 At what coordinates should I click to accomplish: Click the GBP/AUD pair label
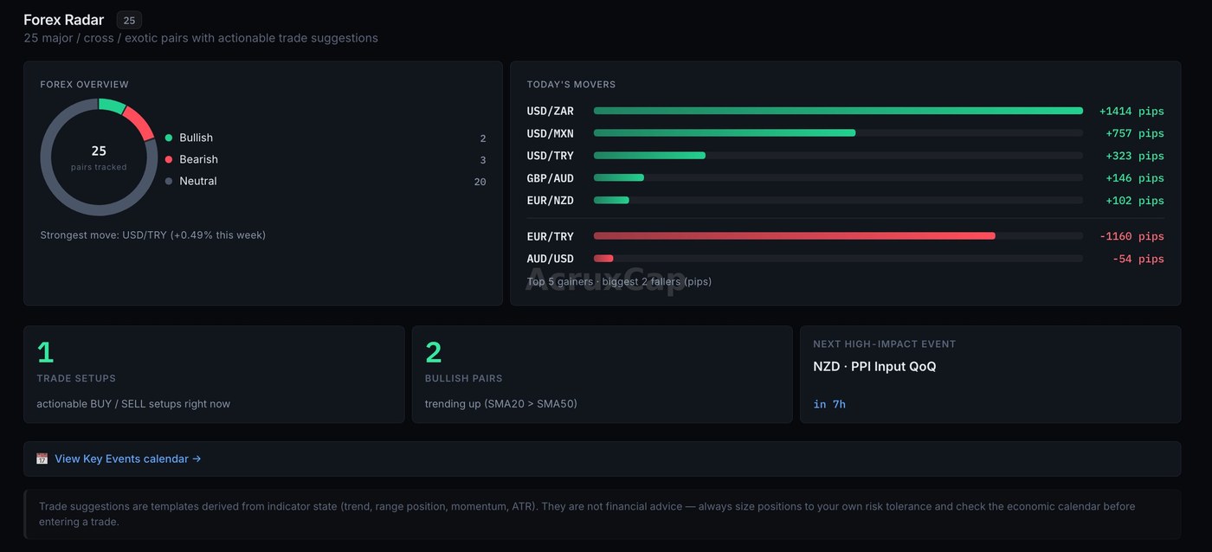(550, 178)
